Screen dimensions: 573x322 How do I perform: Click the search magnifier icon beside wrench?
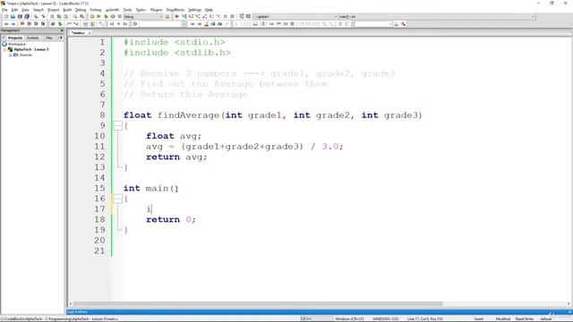[396, 24]
